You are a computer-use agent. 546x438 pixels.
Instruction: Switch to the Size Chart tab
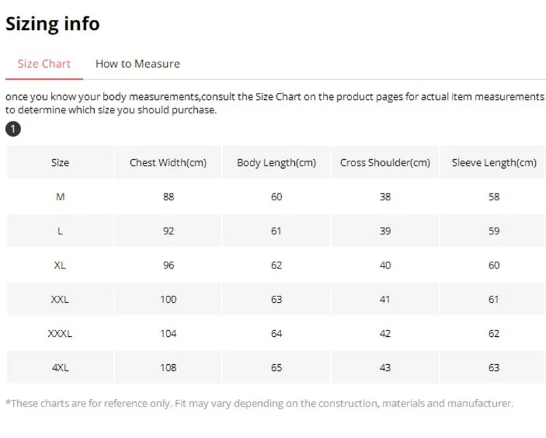click(44, 64)
